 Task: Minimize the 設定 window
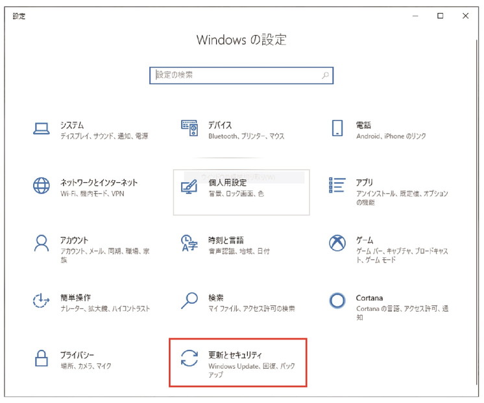415,16
